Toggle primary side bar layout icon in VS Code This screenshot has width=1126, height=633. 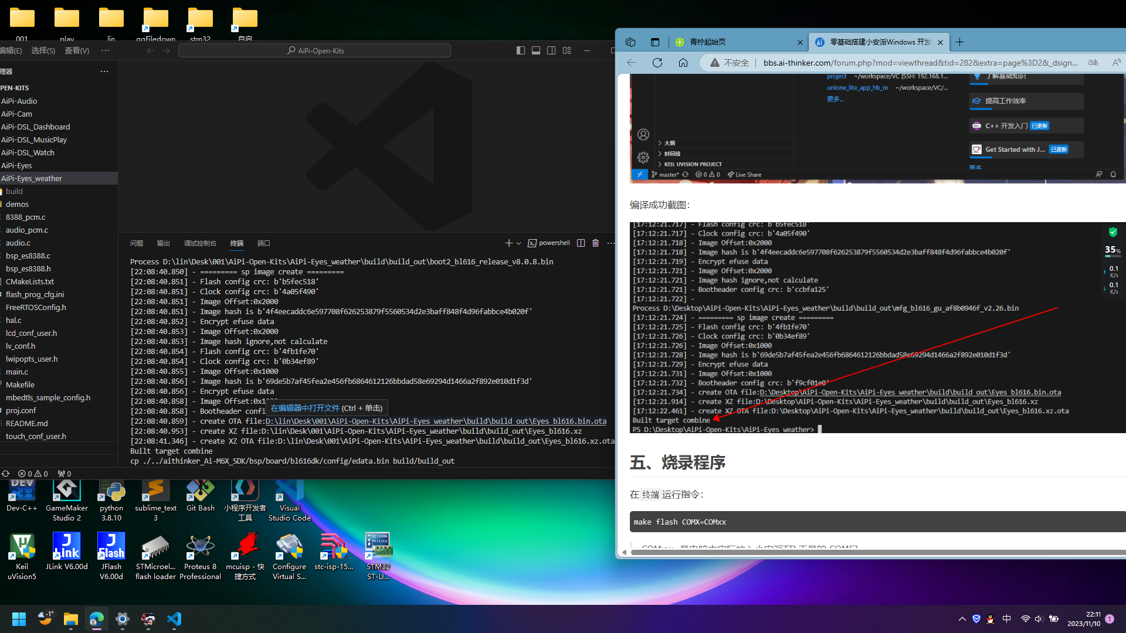[520, 50]
